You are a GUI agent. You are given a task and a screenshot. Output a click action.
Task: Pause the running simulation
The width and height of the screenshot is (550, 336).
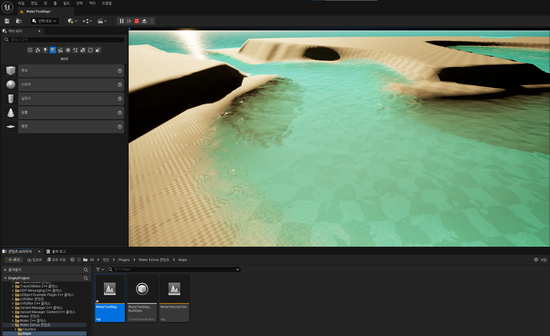[x=122, y=21]
